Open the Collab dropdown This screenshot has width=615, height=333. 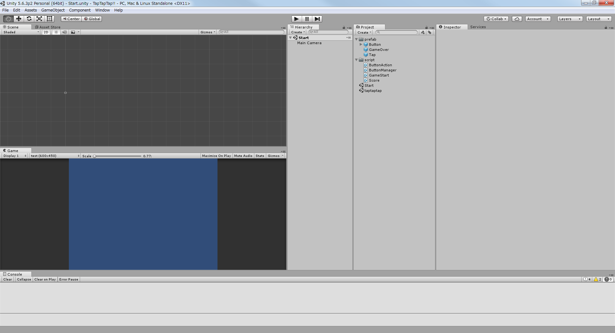pos(496,19)
